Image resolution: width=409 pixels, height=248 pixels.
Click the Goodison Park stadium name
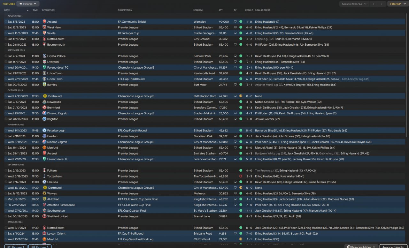[x=203, y=136]
